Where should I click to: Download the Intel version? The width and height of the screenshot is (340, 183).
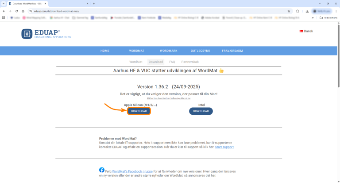(201, 111)
